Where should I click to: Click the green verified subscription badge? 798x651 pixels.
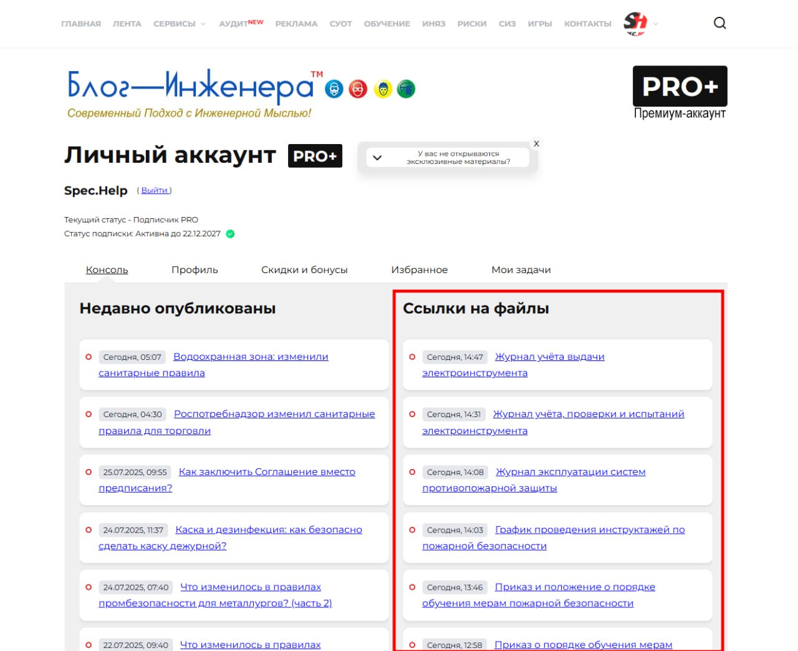point(230,234)
